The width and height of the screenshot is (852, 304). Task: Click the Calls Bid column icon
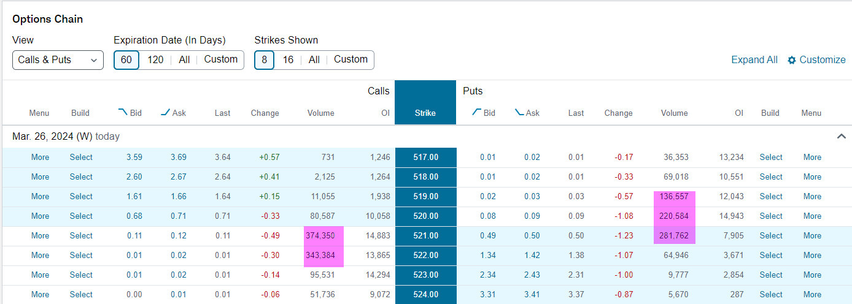click(x=123, y=112)
